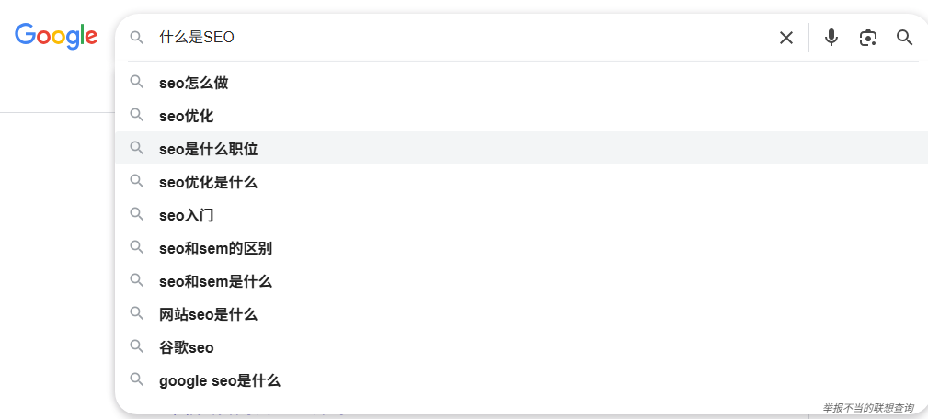This screenshot has width=928, height=419.
Task: Choose highlighted suggestion seo是什么职位
Action: click(x=521, y=148)
